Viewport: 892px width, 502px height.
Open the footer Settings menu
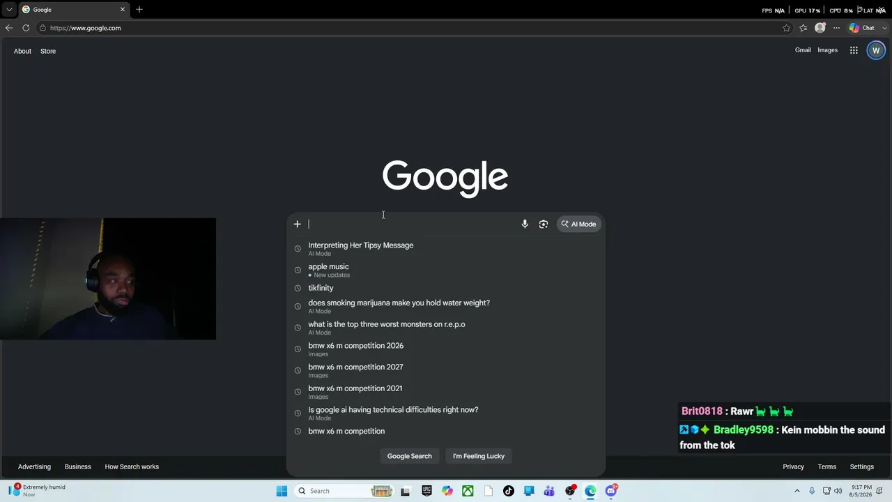[861, 466]
